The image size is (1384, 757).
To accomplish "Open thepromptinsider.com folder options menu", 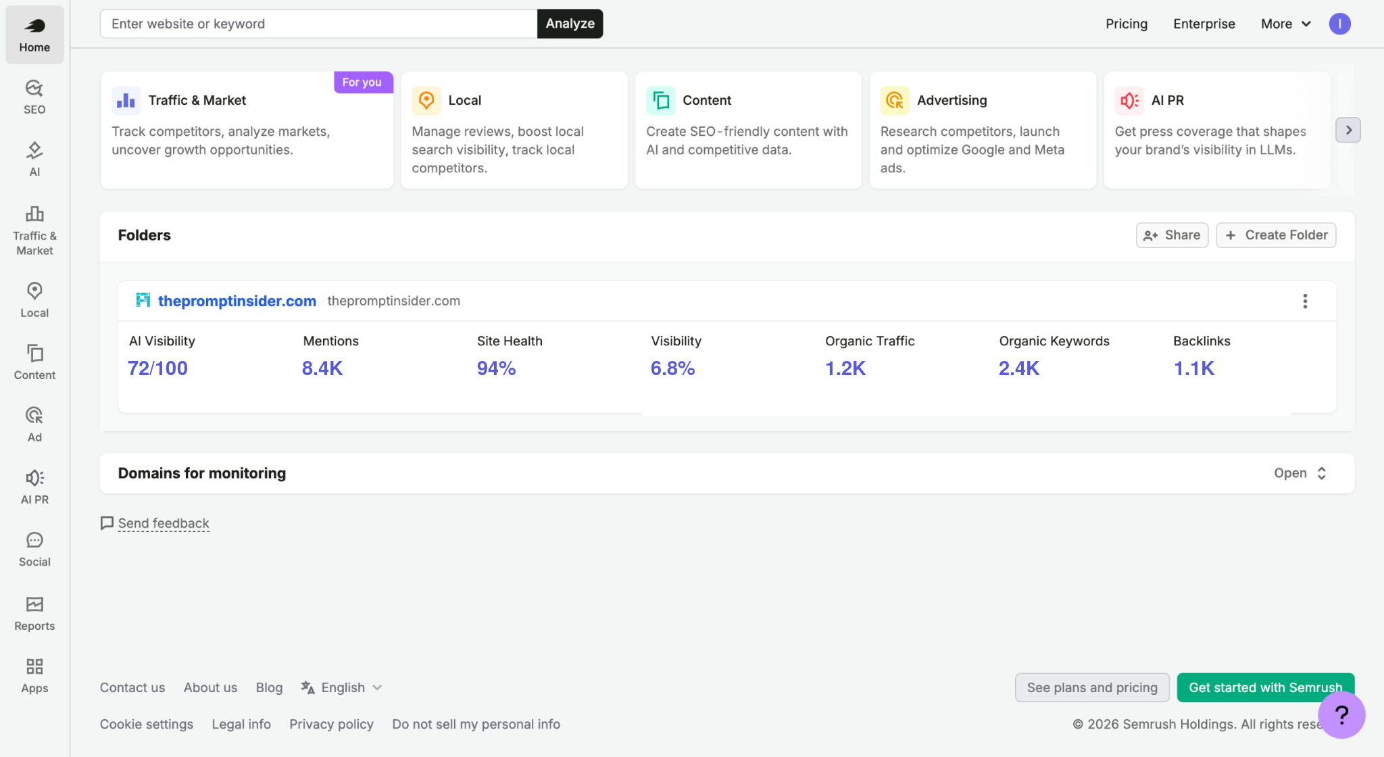I will click(x=1305, y=301).
